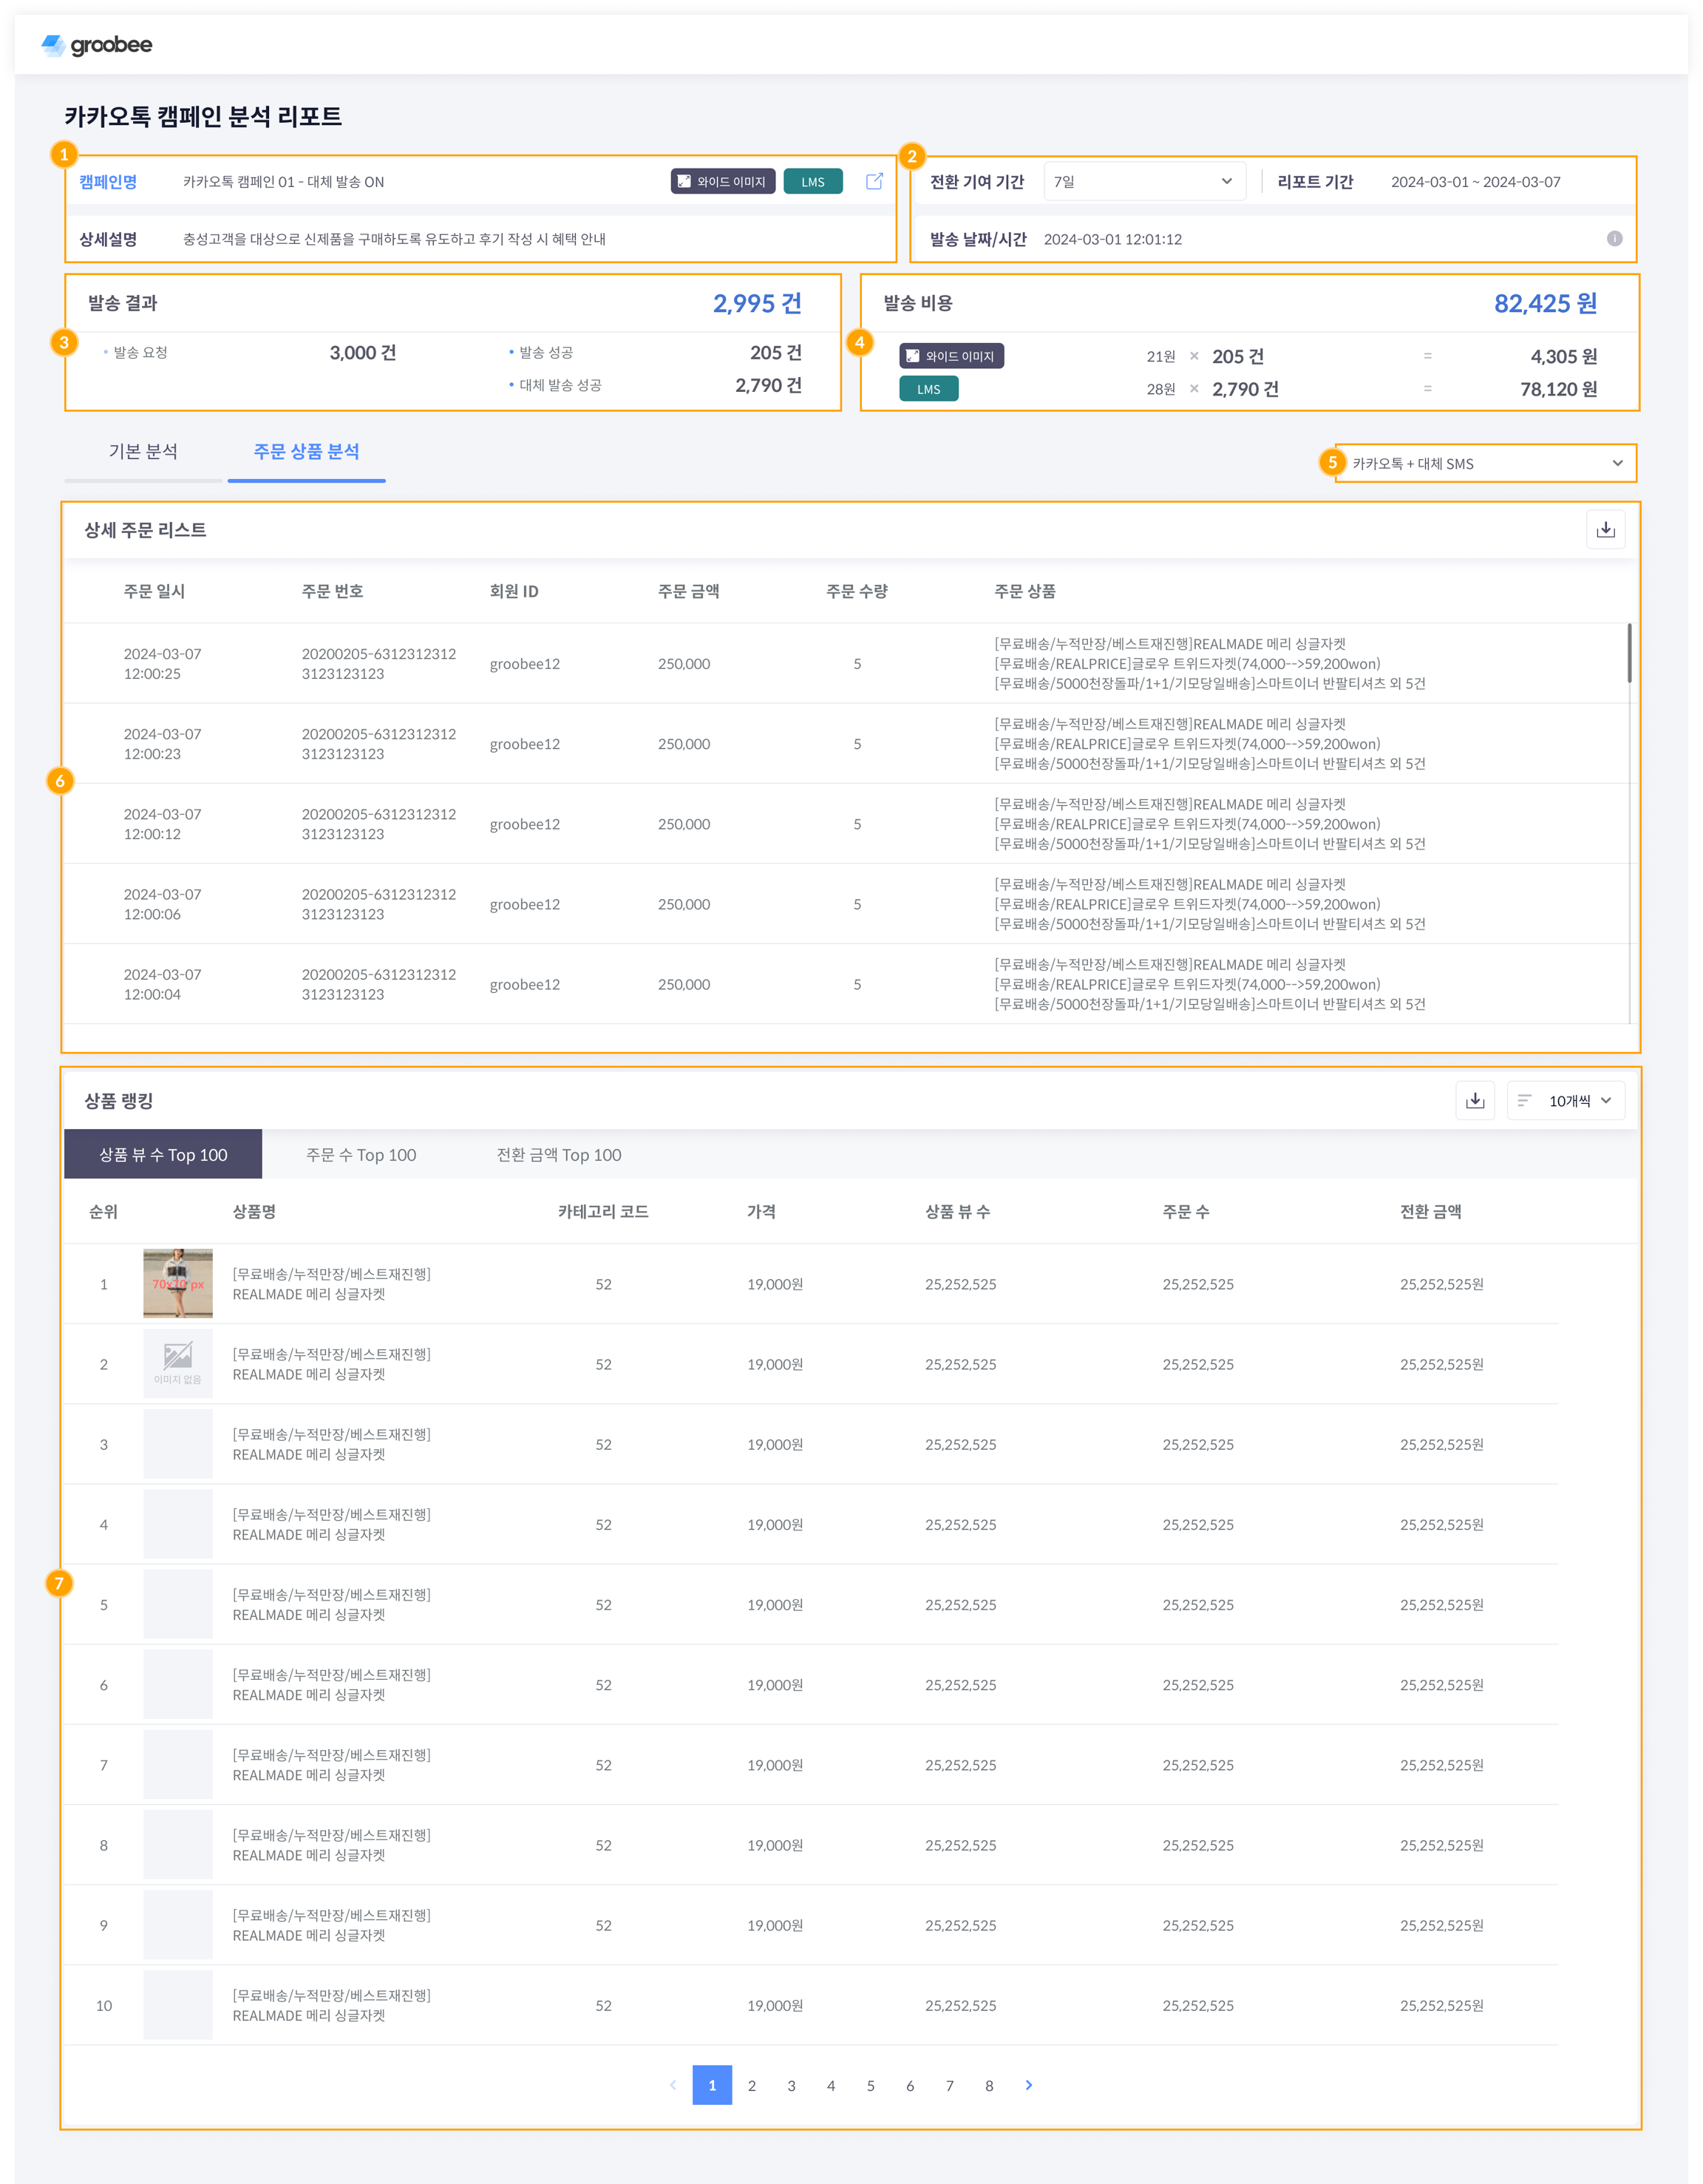Download the detailed order list
The image size is (1703, 2184).
point(1605,529)
